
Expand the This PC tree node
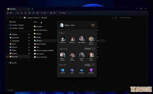point(8,63)
